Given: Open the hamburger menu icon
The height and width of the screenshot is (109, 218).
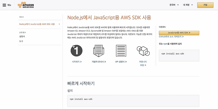Looking at the screenshot, I should (4, 5).
